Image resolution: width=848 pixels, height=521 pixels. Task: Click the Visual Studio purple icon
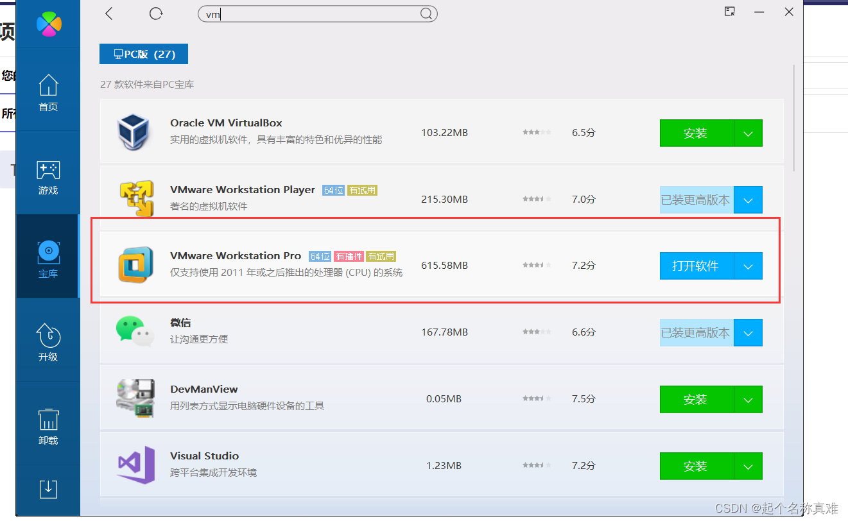tap(136, 465)
